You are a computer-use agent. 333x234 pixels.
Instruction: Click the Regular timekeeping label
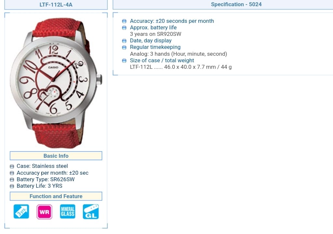(x=155, y=47)
